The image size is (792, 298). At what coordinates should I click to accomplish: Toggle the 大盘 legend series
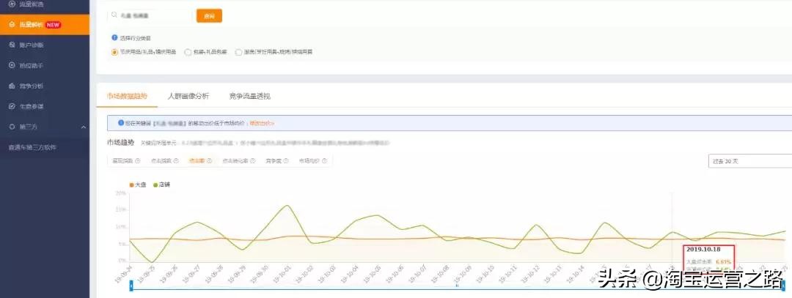point(138,185)
